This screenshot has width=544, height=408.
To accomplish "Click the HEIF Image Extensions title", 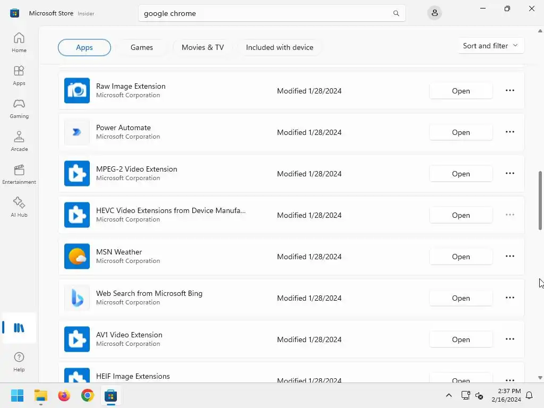I will (133, 376).
